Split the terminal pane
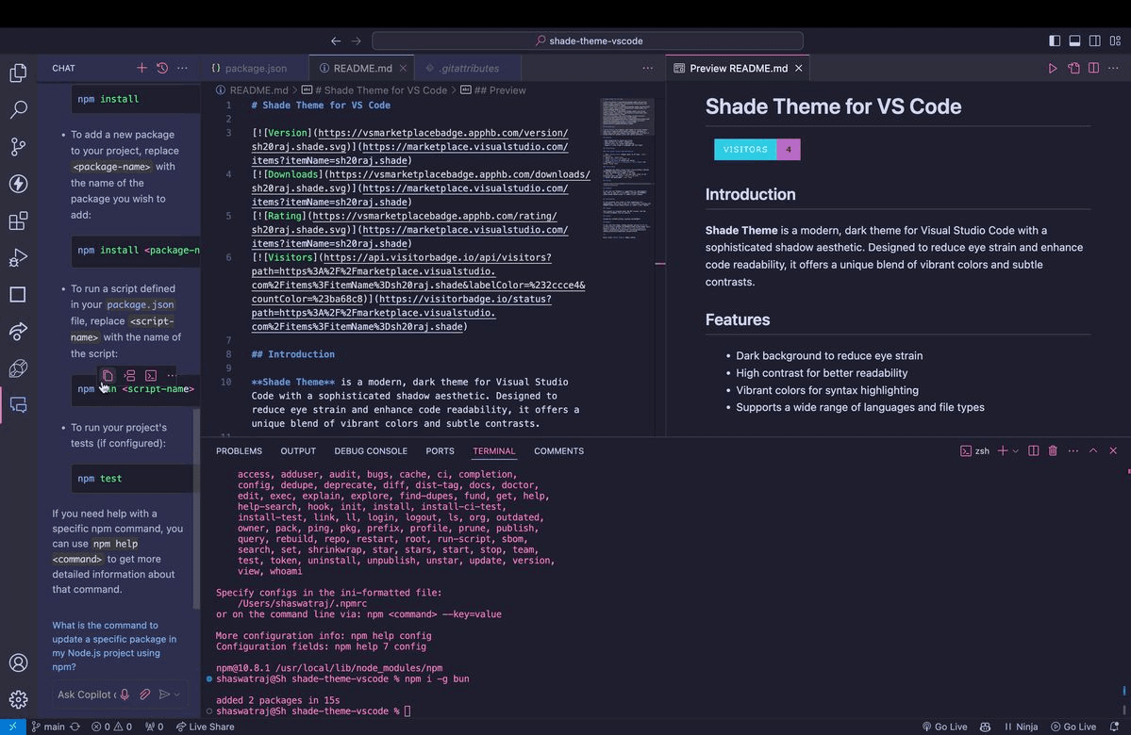1131x735 pixels. [x=1031, y=450]
